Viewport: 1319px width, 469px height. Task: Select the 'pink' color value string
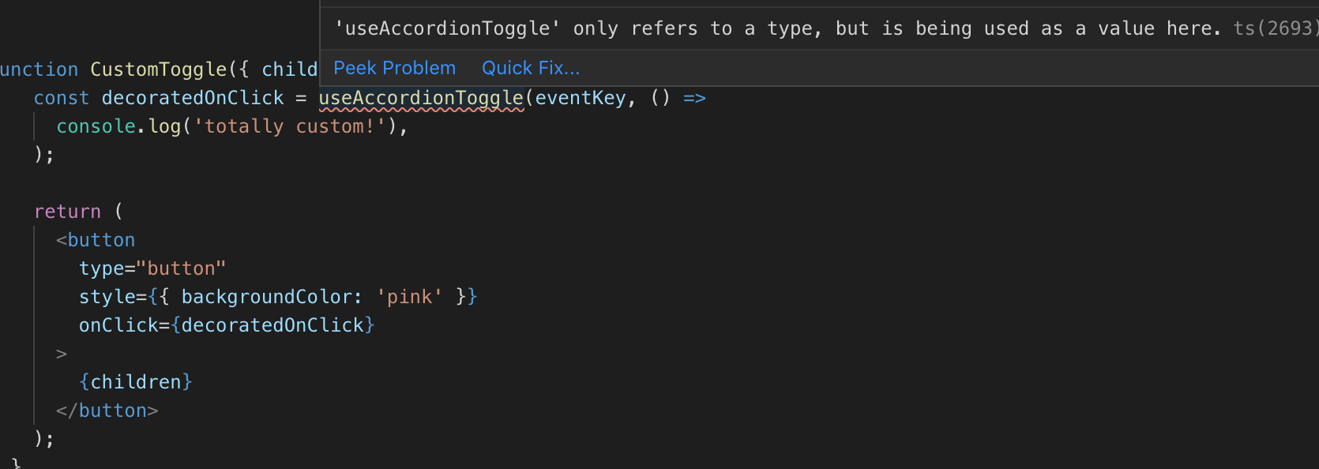410,296
